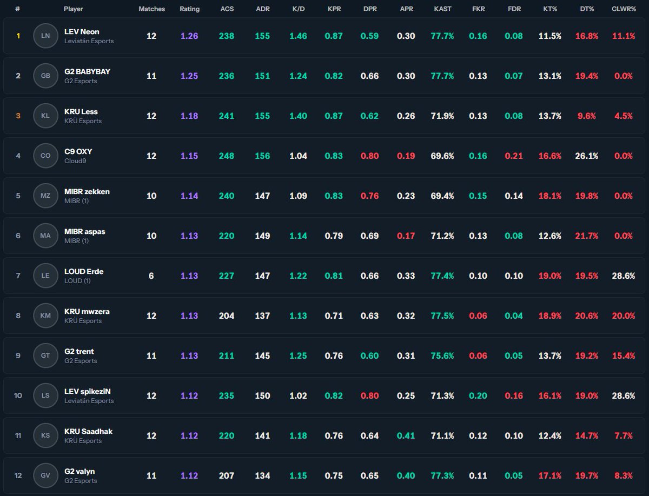Click the DT% column header

[587, 9]
